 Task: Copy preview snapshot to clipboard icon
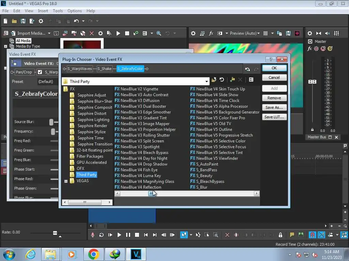(279, 33)
